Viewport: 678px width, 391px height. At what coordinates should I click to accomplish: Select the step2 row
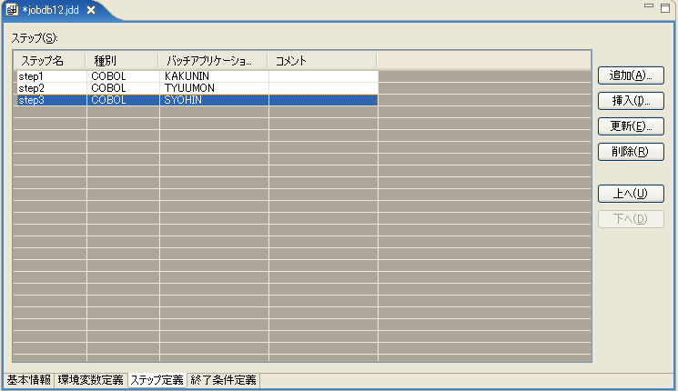[x=197, y=88]
